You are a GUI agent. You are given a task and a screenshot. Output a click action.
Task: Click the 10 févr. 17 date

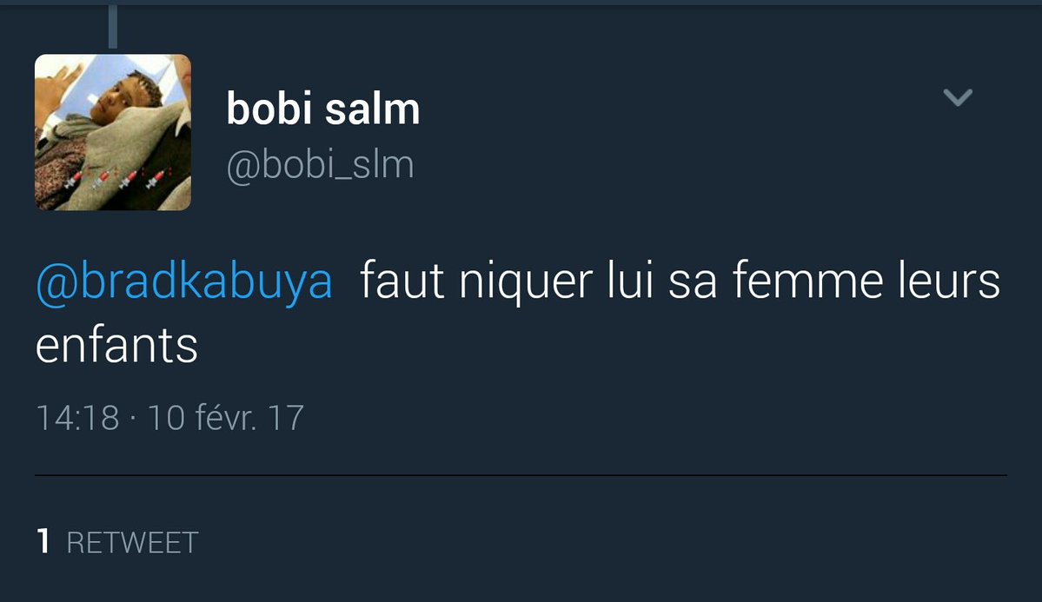point(225,418)
